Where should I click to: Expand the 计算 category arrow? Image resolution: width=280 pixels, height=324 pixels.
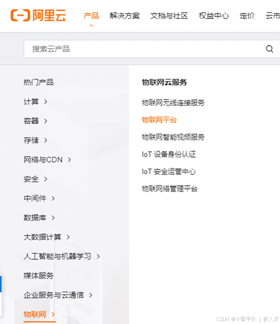point(46,102)
